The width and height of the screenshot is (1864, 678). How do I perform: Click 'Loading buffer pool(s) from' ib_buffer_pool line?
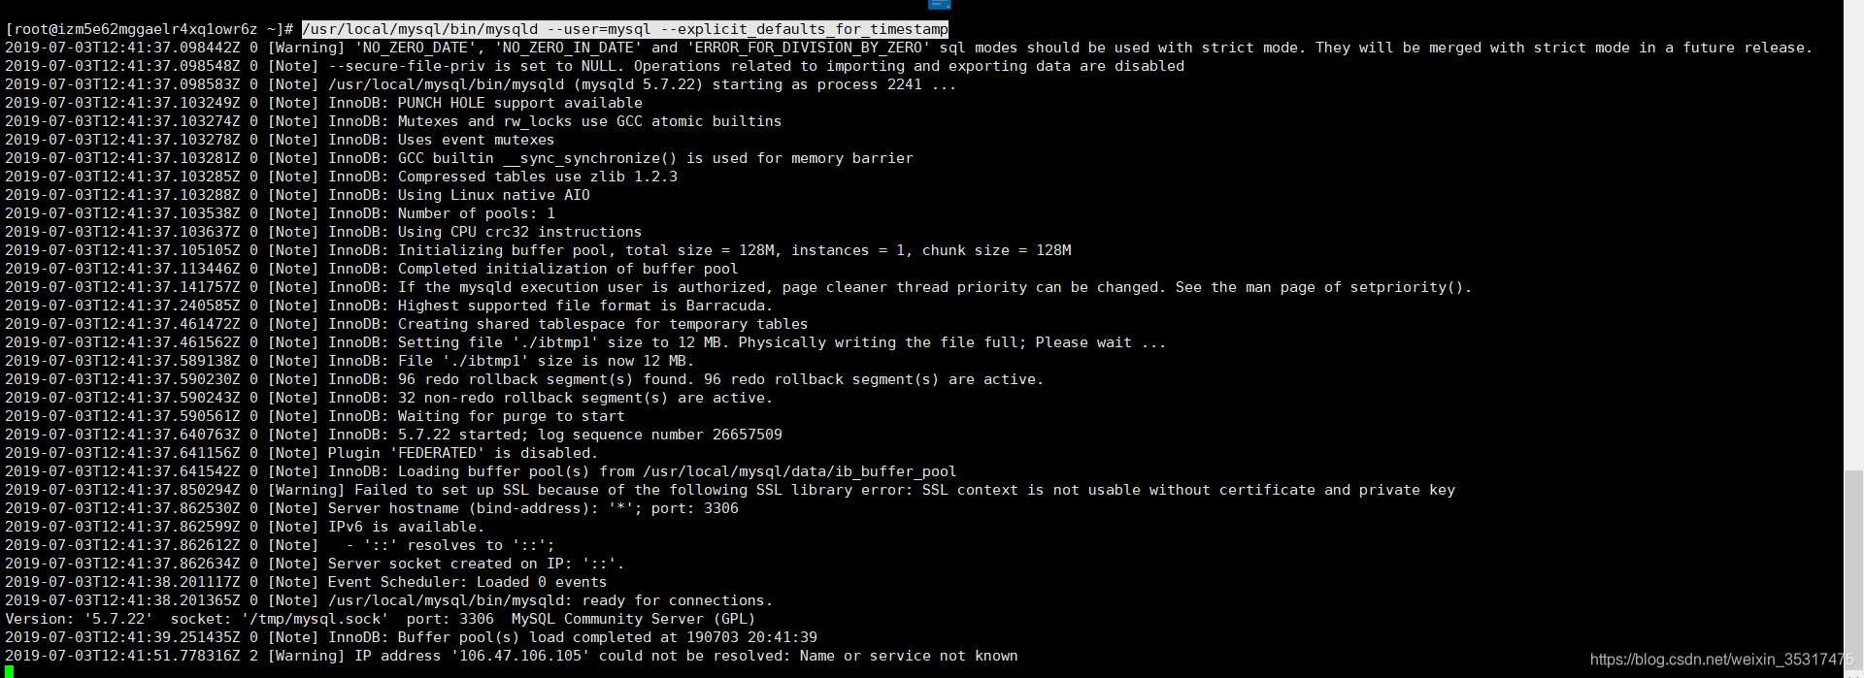pos(481,471)
